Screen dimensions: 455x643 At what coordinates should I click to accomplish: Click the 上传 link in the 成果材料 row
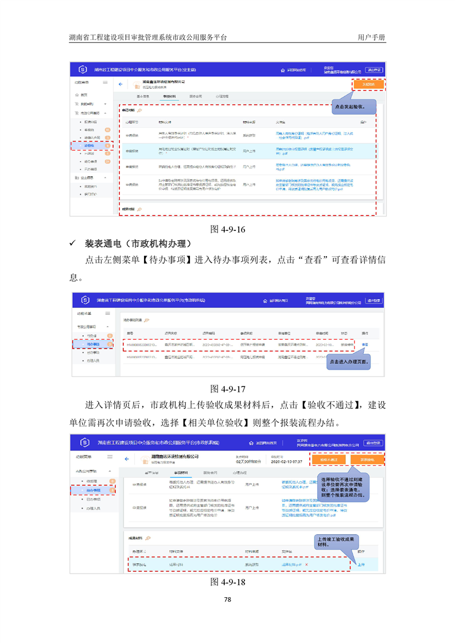361,564
